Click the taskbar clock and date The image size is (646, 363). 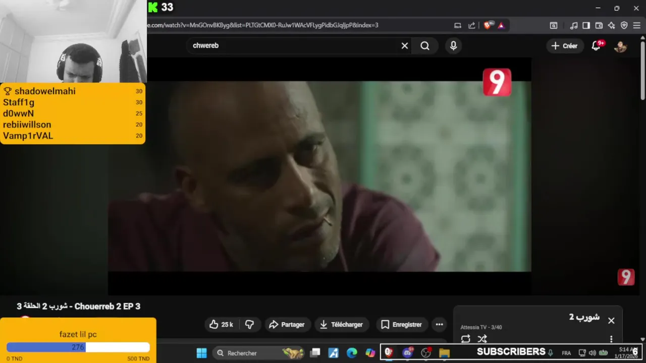click(627, 353)
